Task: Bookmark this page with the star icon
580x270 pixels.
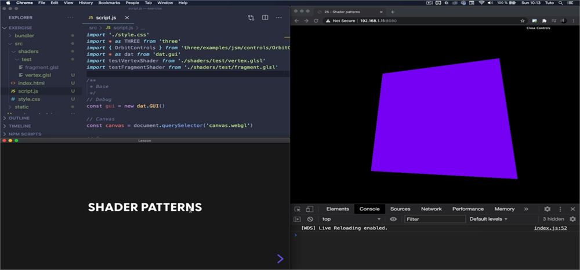Action: click(523, 21)
